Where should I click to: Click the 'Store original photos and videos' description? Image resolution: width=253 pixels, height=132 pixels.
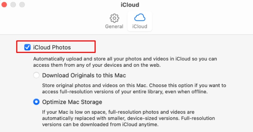134,89
